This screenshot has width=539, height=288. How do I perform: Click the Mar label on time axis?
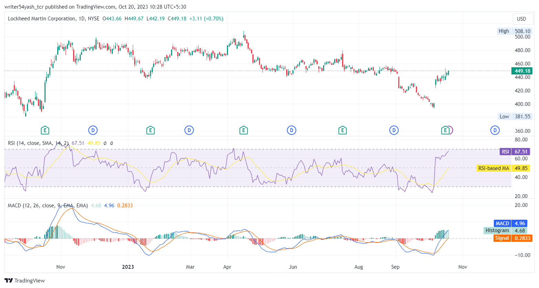point(190,267)
